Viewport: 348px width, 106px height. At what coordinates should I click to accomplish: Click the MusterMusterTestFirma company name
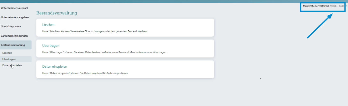click(x=316, y=6)
